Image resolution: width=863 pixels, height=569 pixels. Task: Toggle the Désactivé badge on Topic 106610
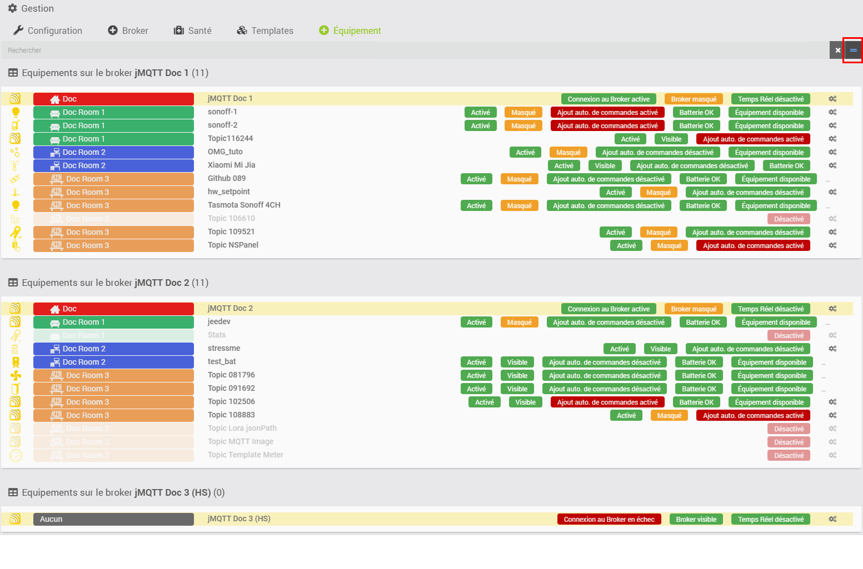(x=789, y=219)
